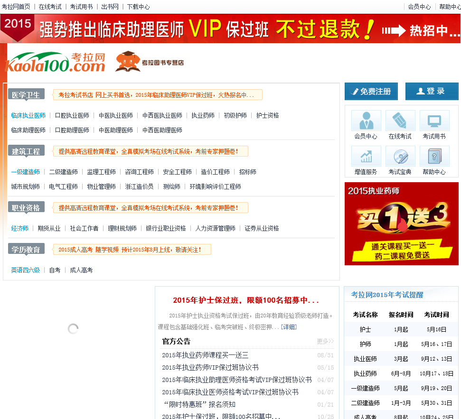Click 执业医师 row in exam reminder table
Screen dimensions: 461x419
click(401, 359)
